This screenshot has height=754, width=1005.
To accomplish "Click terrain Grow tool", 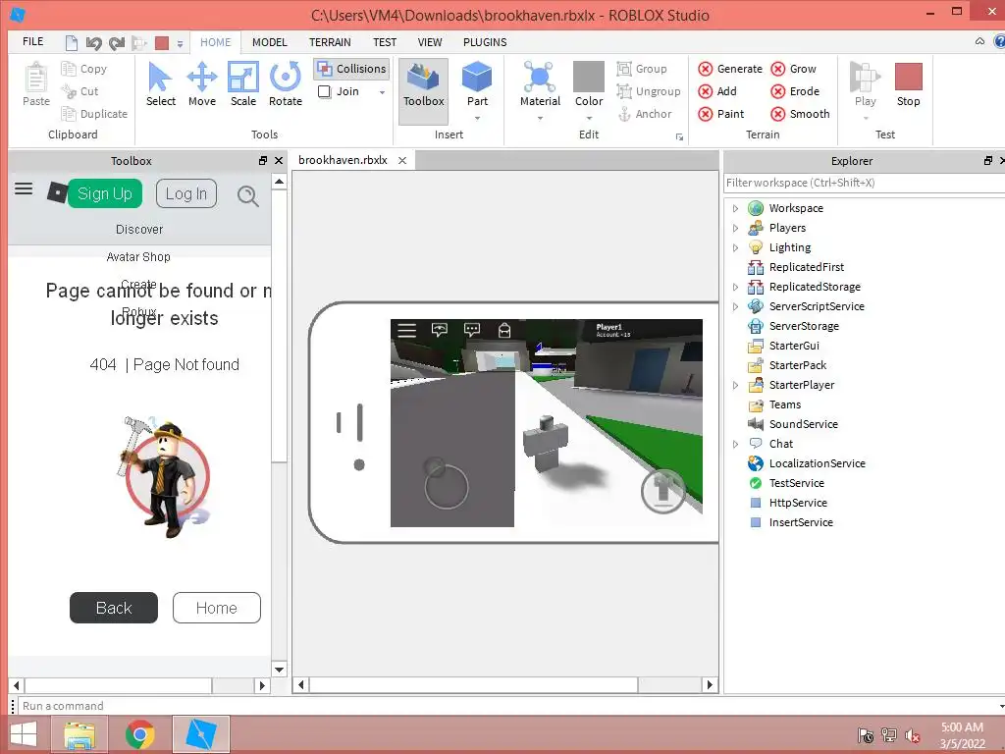I will click(x=793, y=69).
